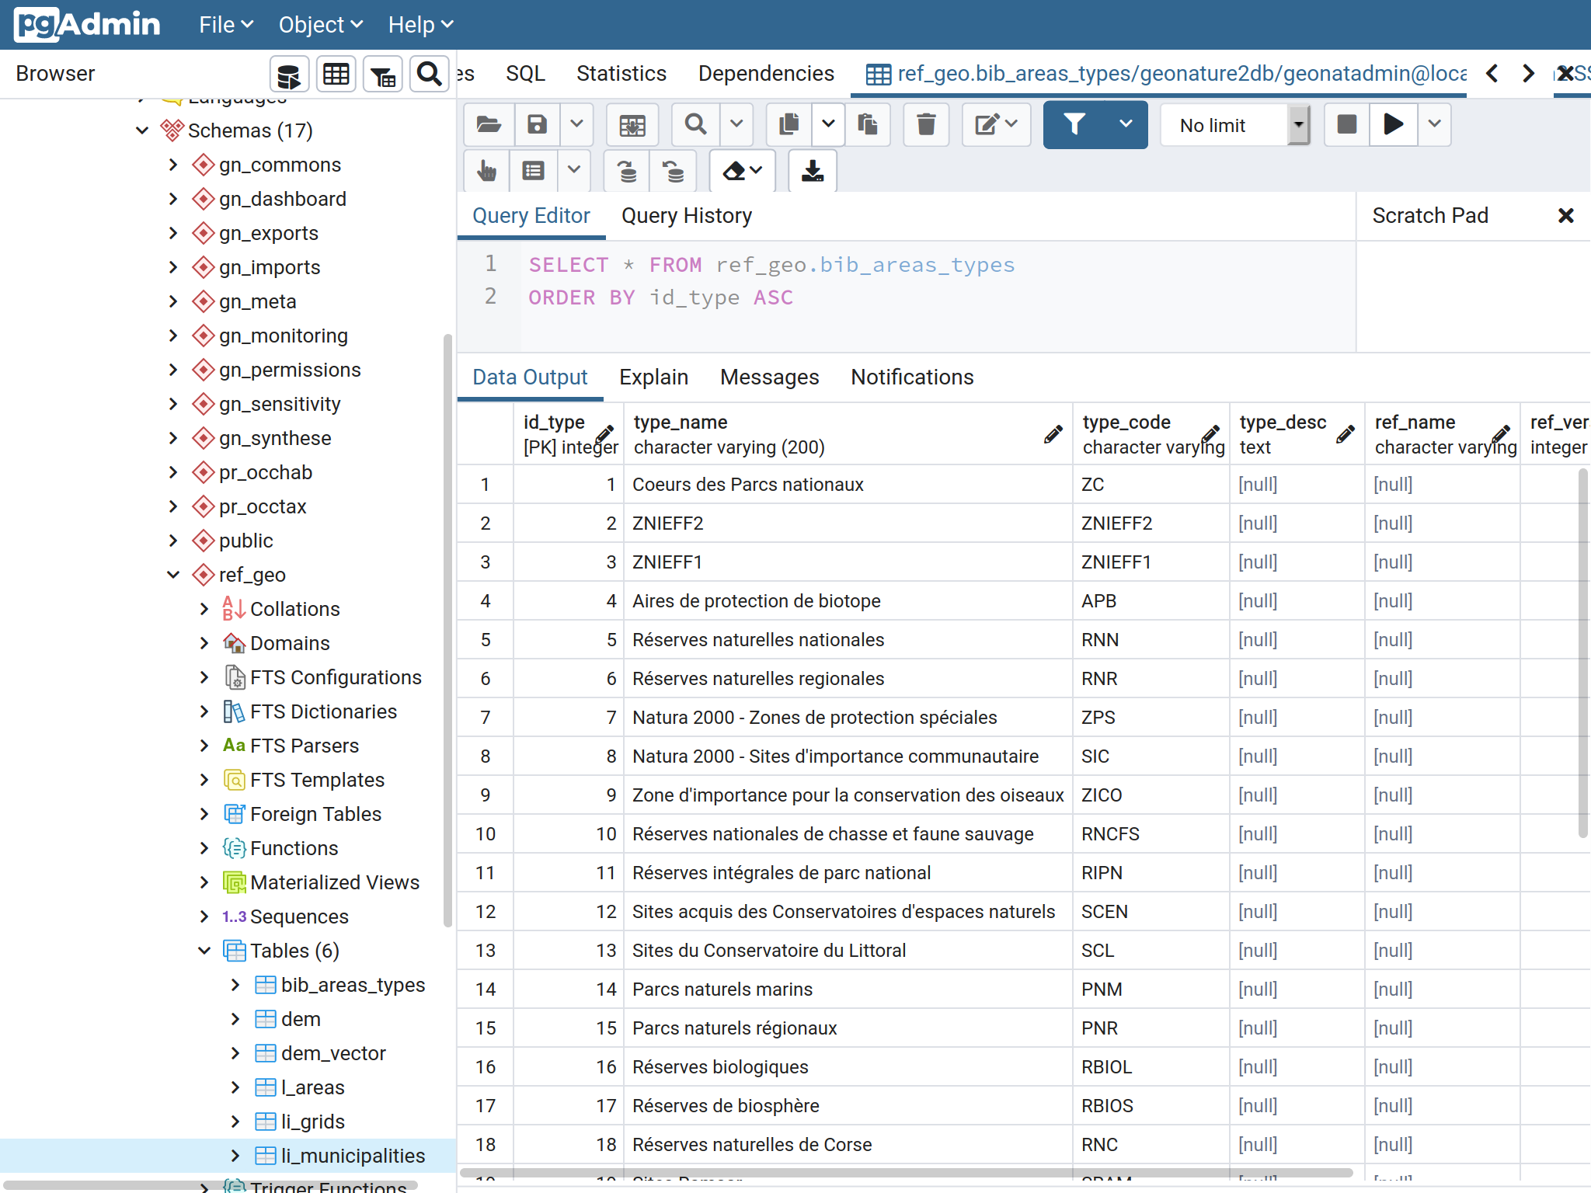Open the File menu
Image resolution: width=1591 pixels, height=1193 pixels.
226,25
